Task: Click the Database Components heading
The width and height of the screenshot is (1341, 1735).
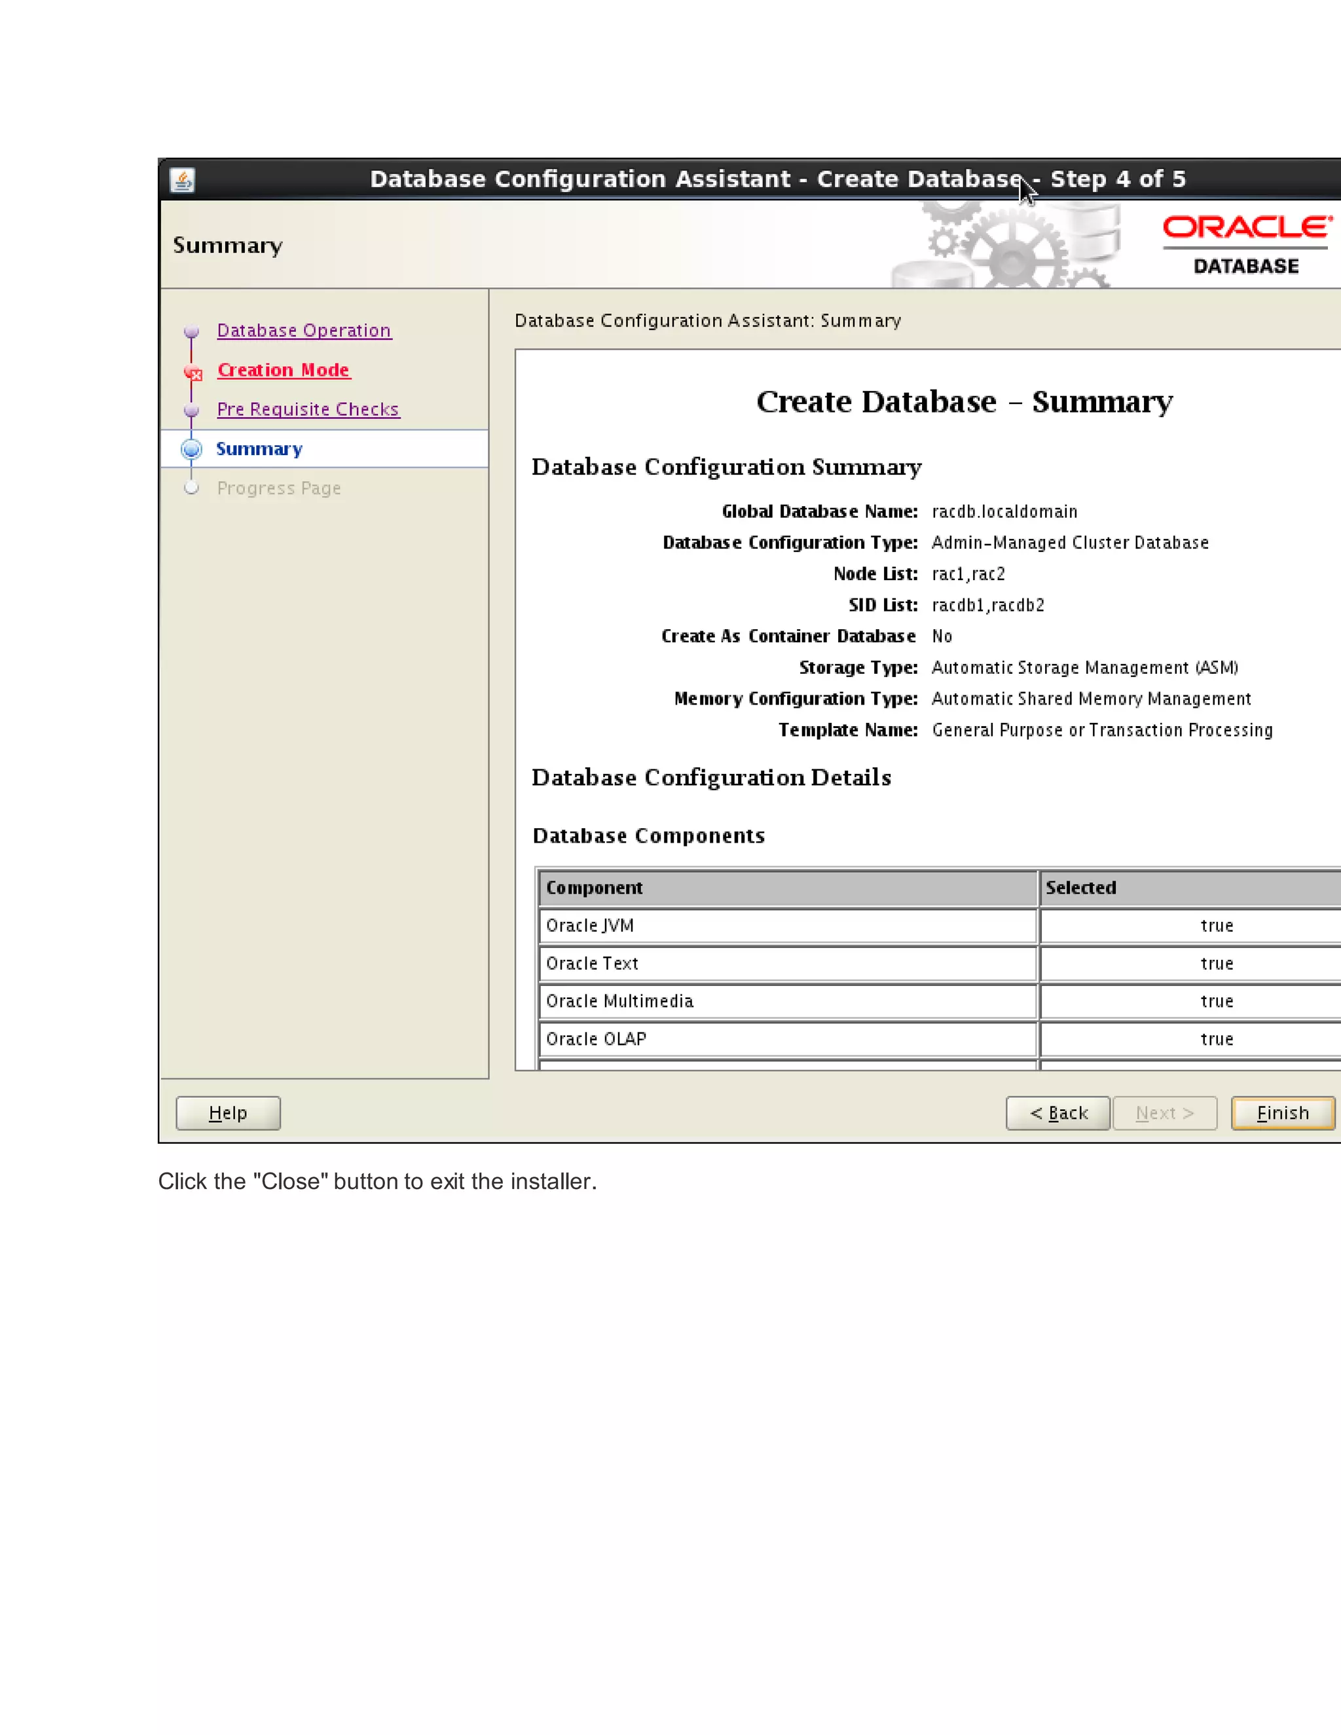Action: (649, 835)
